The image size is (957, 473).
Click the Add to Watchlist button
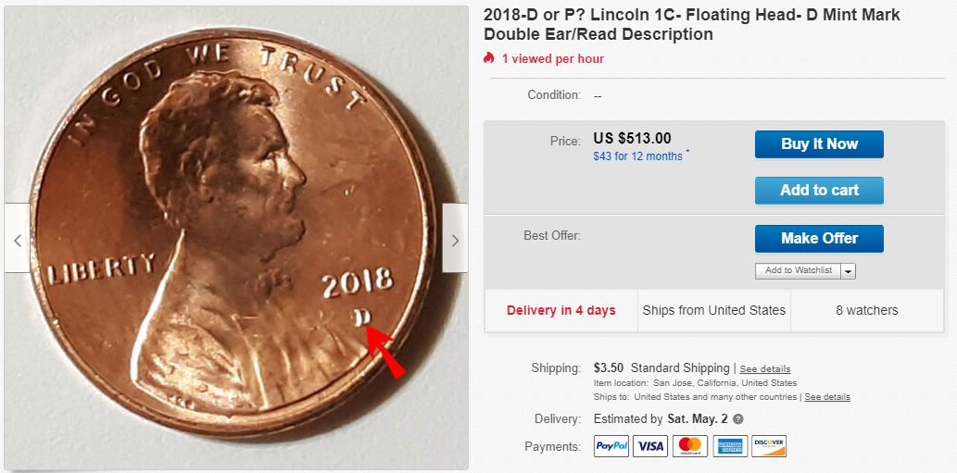click(799, 270)
